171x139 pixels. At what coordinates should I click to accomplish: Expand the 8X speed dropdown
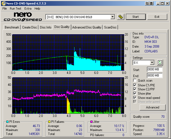coord(152,63)
